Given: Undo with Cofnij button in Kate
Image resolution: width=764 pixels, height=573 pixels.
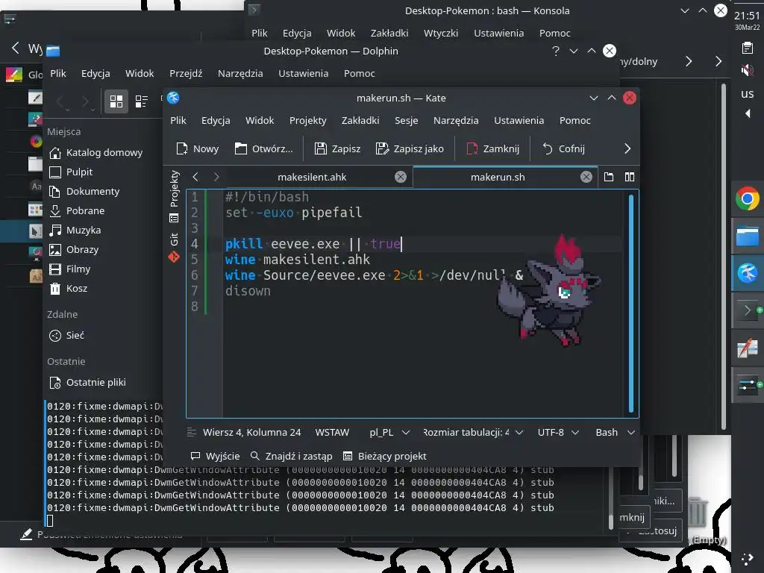Looking at the screenshot, I should 563,148.
